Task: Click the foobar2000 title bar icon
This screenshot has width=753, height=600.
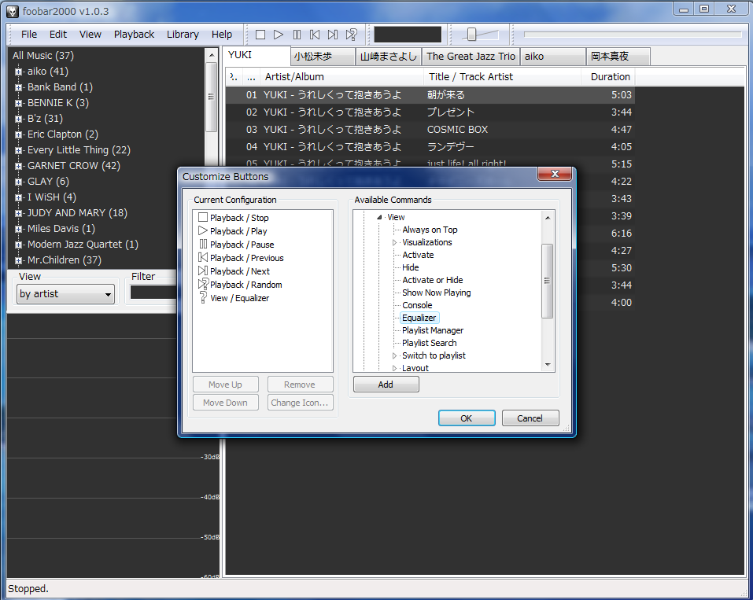Action: click(x=13, y=12)
